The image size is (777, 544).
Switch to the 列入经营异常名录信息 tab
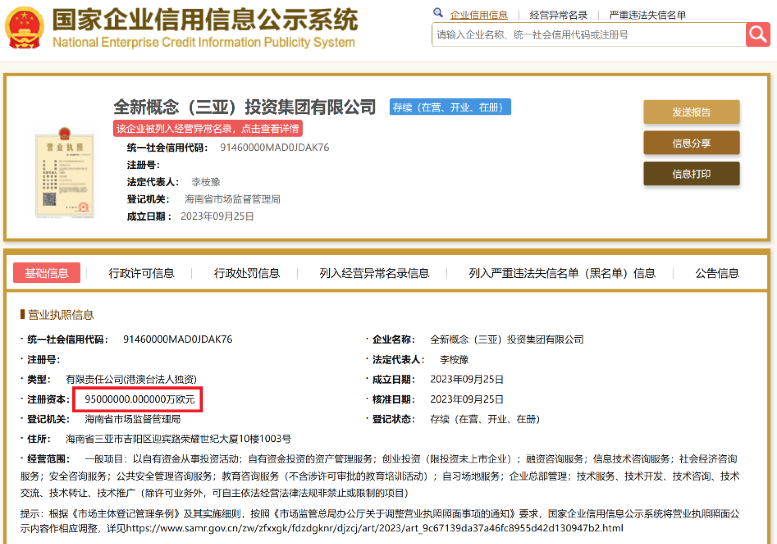[x=374, y=273]
